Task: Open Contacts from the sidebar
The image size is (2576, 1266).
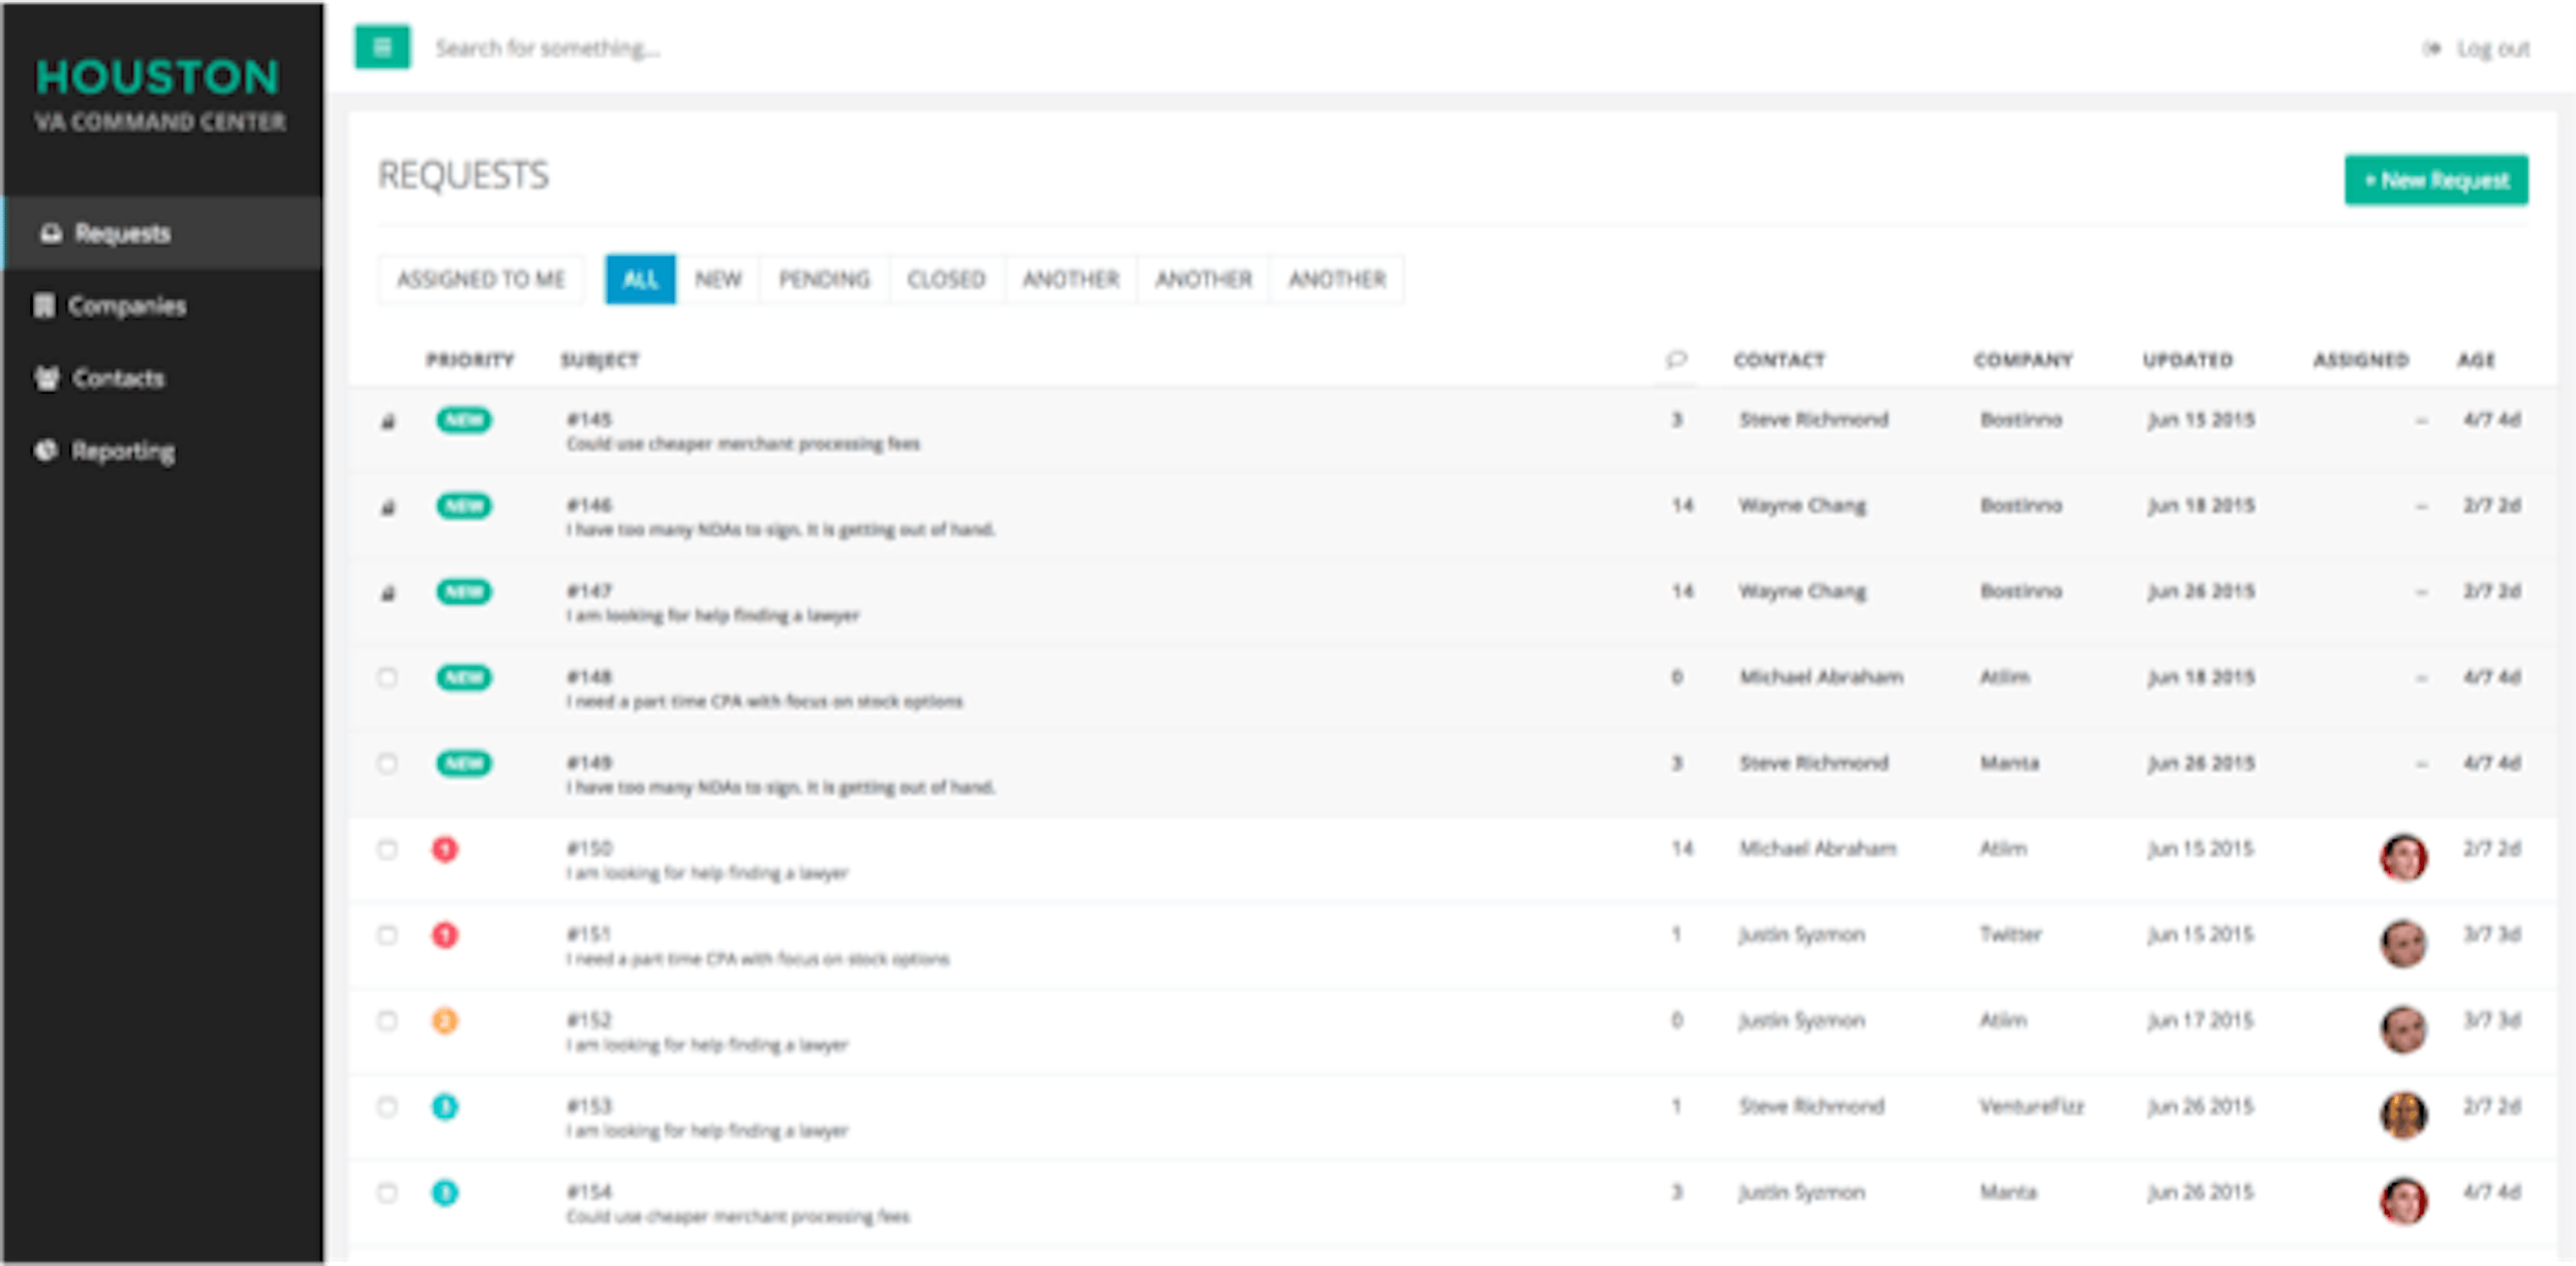Action: pos(45,379)
